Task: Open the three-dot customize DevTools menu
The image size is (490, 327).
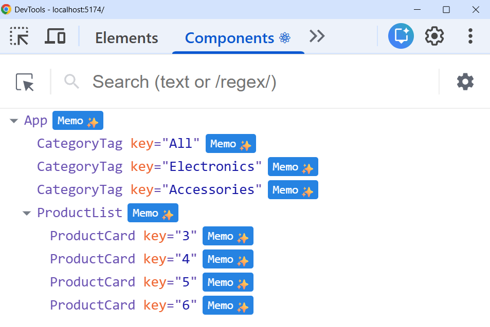Action: 470,36
